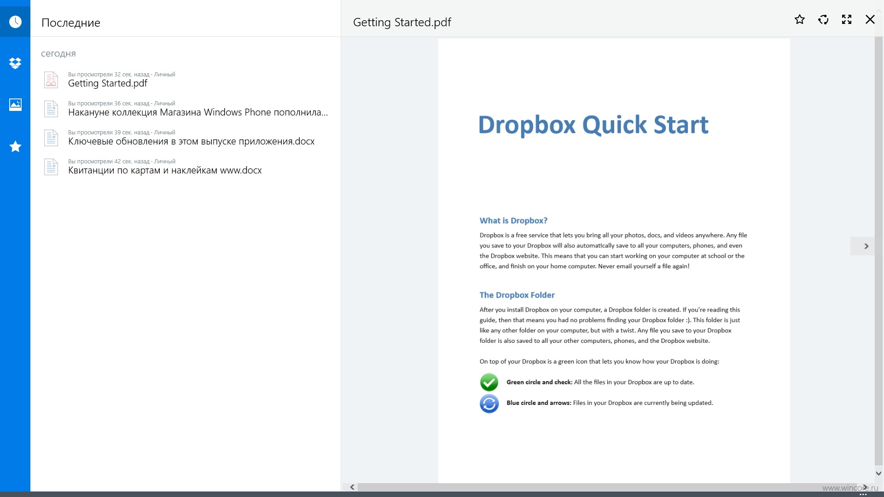
Task: Click the Dropbox Quick Start title in PDF
Action: (593, 125)
